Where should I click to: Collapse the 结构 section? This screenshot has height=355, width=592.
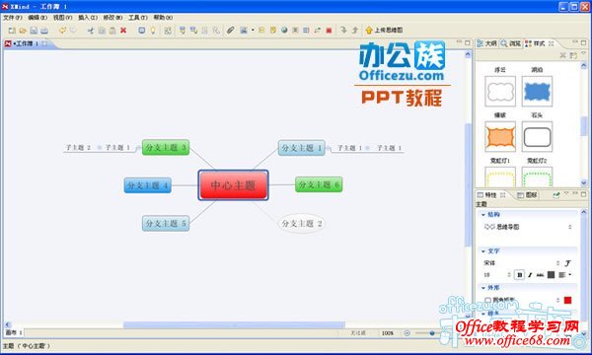pyautogui.click(x=483, y=215)
